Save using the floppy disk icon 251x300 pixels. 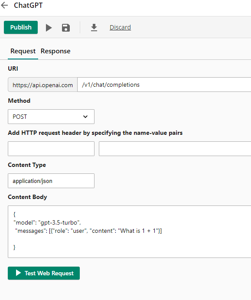pos(66,28)
